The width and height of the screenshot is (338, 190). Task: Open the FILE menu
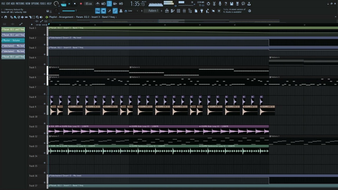[x=3, y=4]
